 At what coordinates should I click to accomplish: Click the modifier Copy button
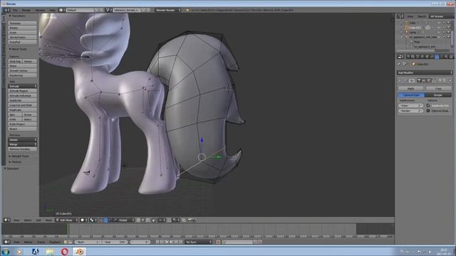pyautogui.click(x=439, y=88)
